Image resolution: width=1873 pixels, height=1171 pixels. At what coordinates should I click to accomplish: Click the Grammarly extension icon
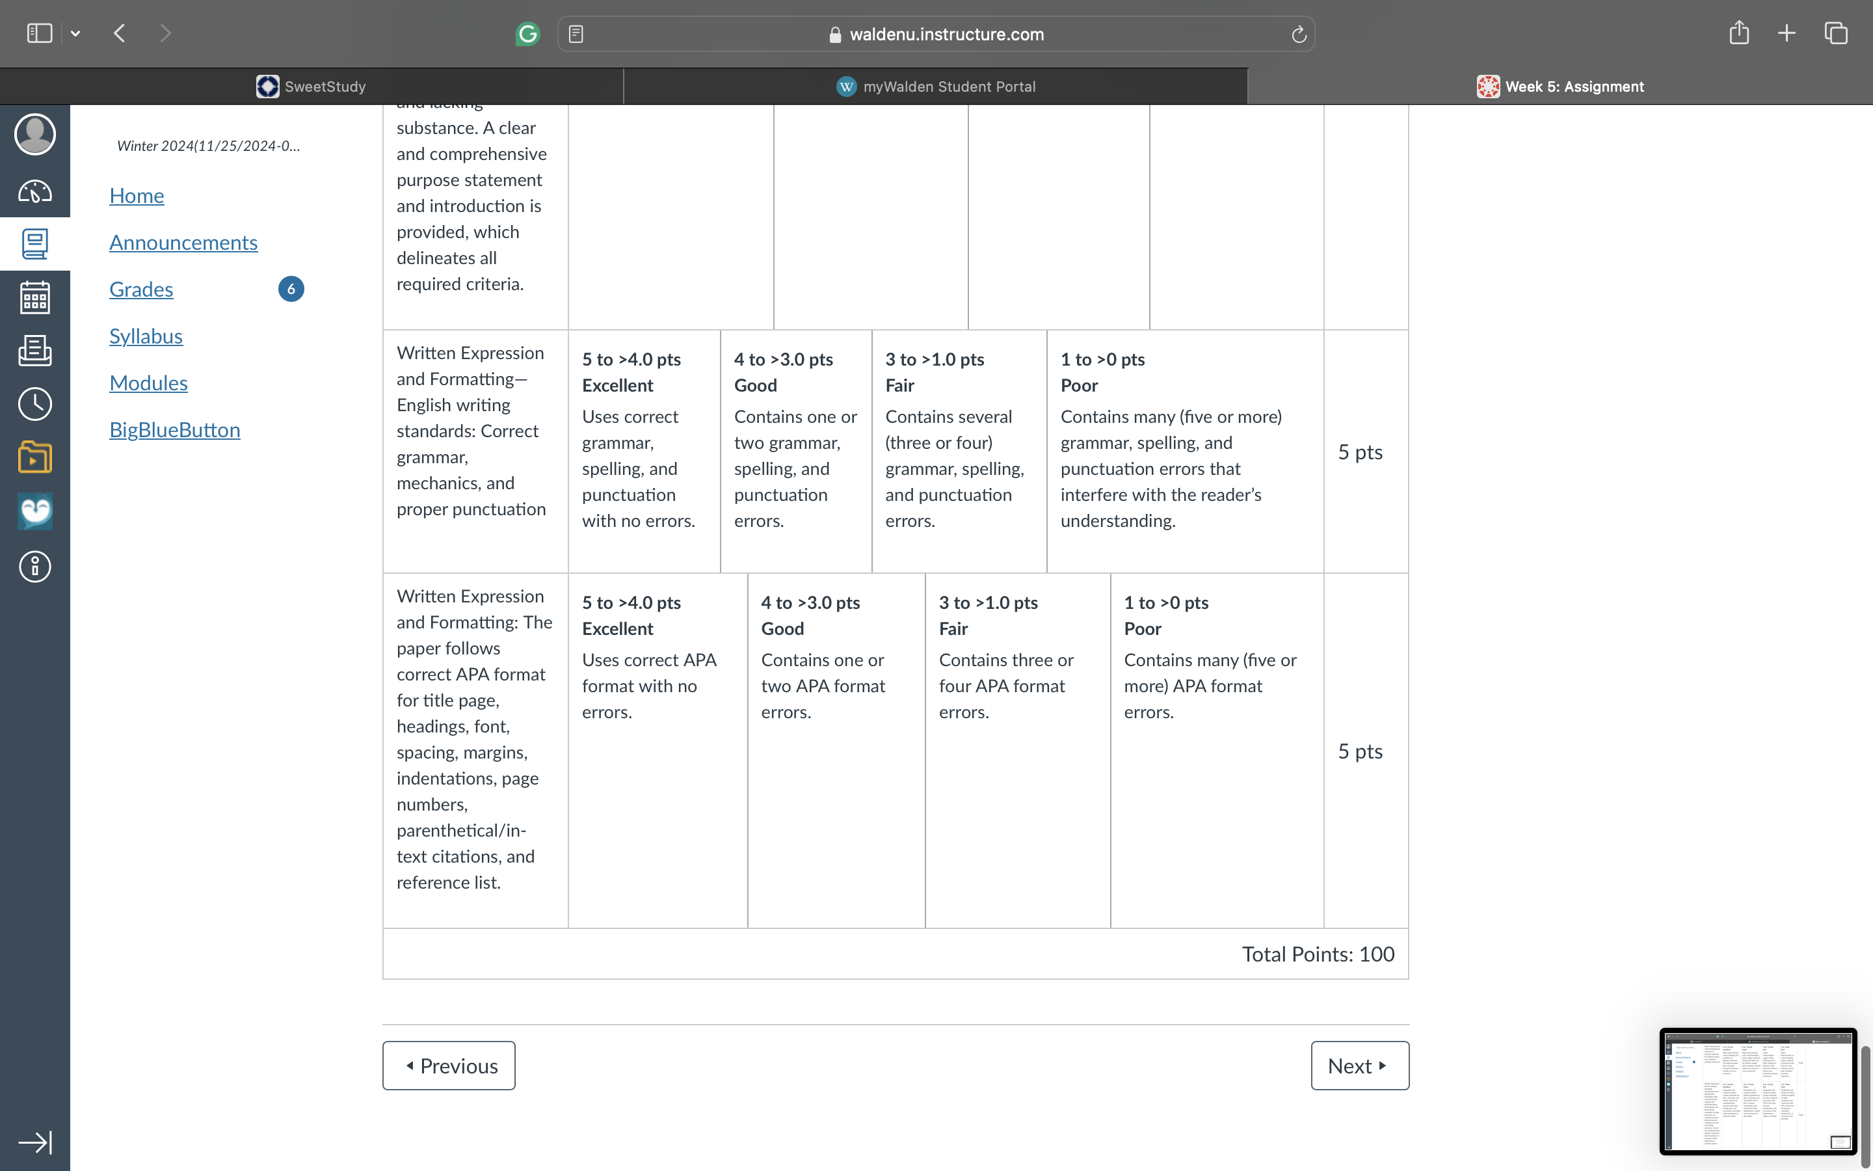528,34
